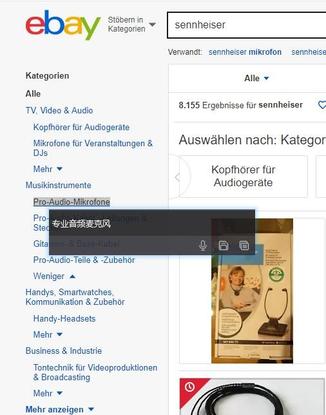Click the heart icon to save this search

coord(321,105)
